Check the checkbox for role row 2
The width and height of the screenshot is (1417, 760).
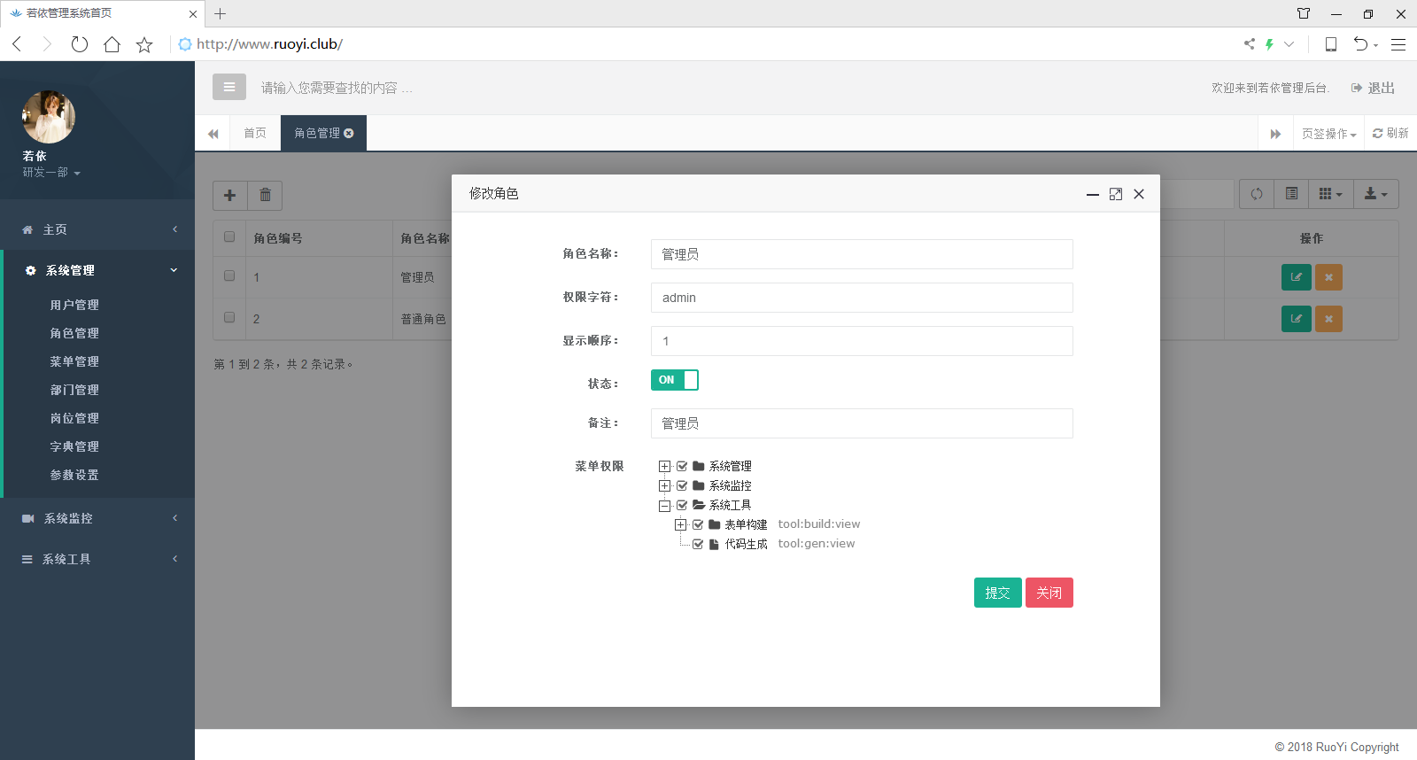229,317
